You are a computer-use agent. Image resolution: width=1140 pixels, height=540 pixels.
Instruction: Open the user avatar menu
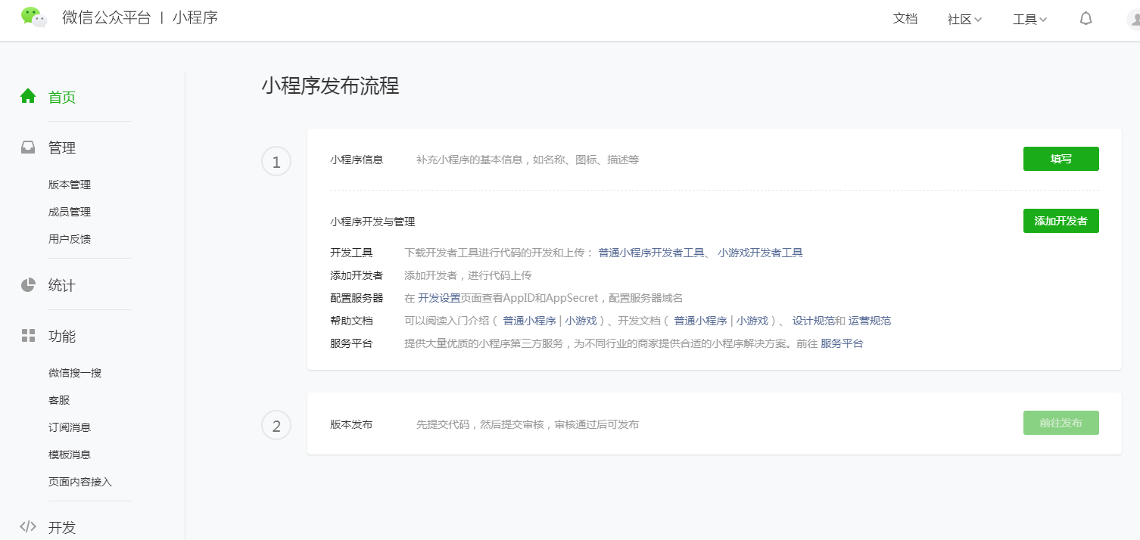(1133, 19)
